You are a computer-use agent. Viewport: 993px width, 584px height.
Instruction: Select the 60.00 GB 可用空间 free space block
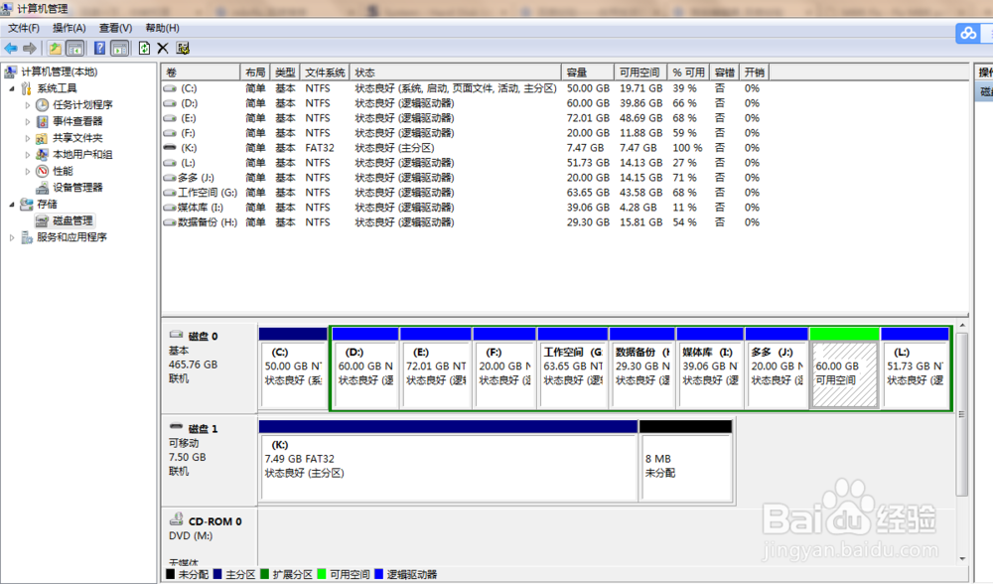coord(844,368)
